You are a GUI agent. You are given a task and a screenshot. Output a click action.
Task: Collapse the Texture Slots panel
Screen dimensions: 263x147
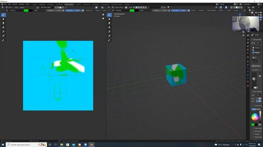coord(256,40)
